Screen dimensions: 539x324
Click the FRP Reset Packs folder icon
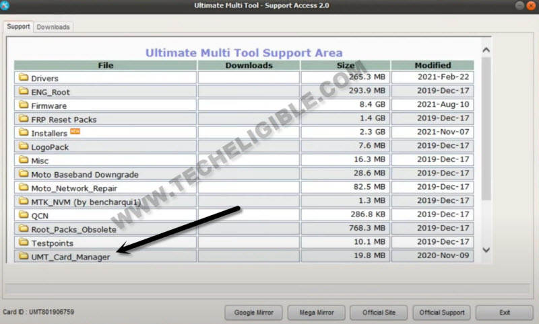coord(24,118)
